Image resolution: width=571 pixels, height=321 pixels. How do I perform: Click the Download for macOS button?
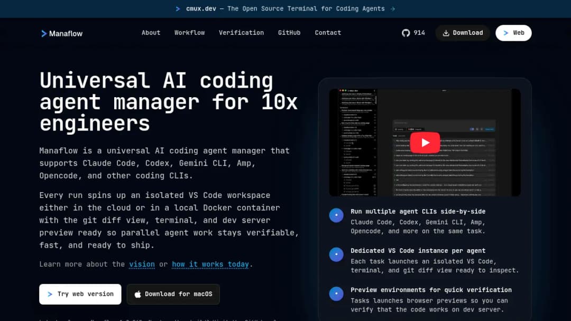(173, 294)
